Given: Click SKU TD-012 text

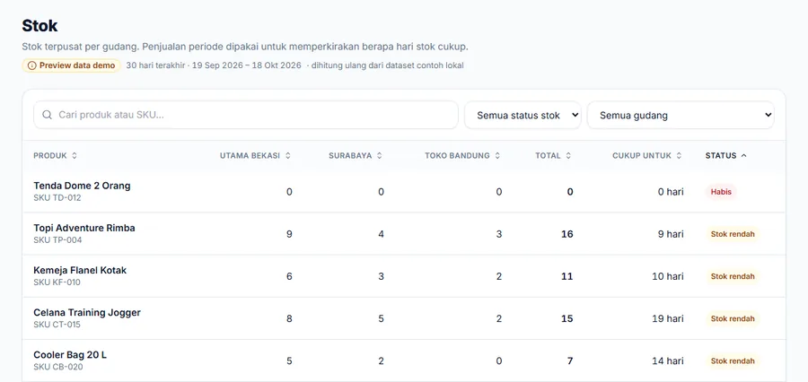Looking at the screenshot, I should (x=57, y=197).
